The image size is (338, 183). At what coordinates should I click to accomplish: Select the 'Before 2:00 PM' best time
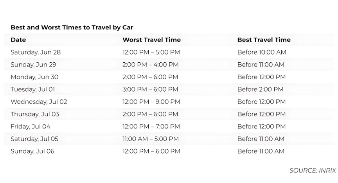260,89
